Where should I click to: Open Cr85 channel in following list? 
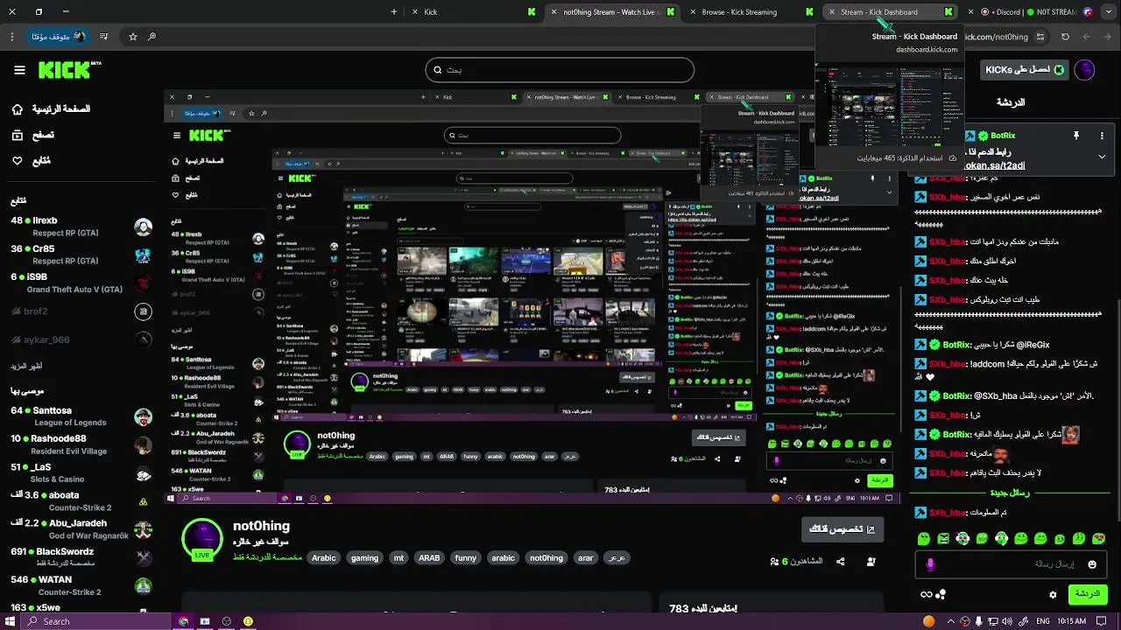(x=81, y=254)
